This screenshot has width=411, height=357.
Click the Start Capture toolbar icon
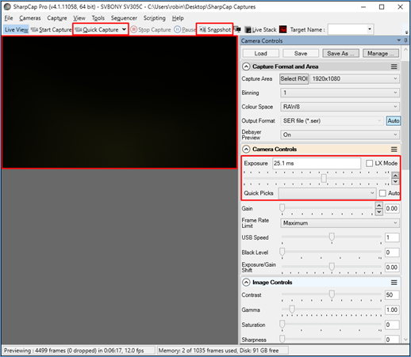pos(34,29)
